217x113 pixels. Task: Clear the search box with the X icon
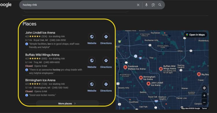[x=138, y=5]
